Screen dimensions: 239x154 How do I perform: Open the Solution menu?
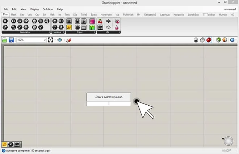[x=48, y=9]
